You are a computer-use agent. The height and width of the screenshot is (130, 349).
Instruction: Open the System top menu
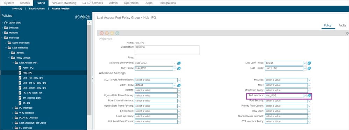tap(9, 3)
